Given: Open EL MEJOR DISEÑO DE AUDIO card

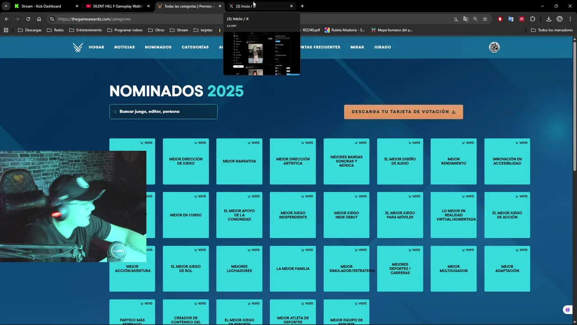Looking at the screenshot, I should pyautogui.click(x=400, y=162).
